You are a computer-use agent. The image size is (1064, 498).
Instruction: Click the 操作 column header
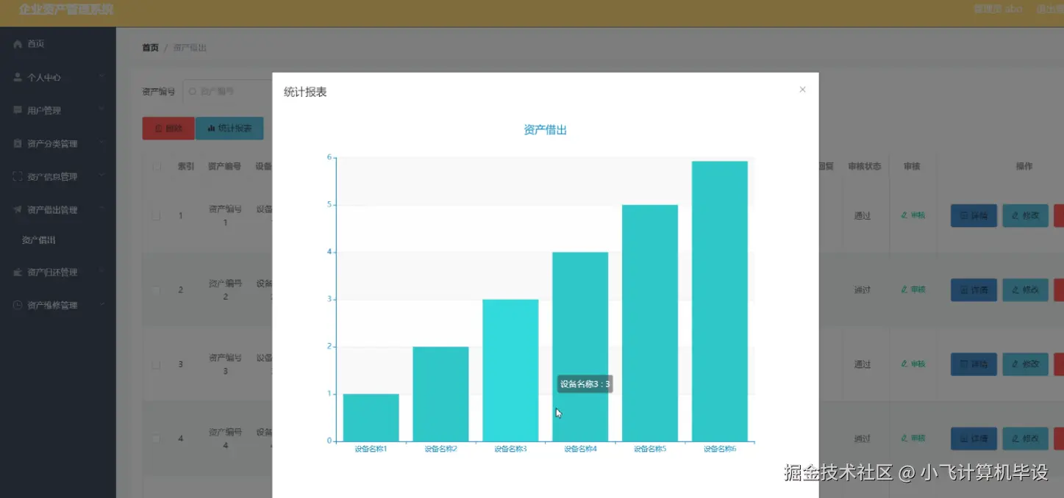[x=1024, y=167]
